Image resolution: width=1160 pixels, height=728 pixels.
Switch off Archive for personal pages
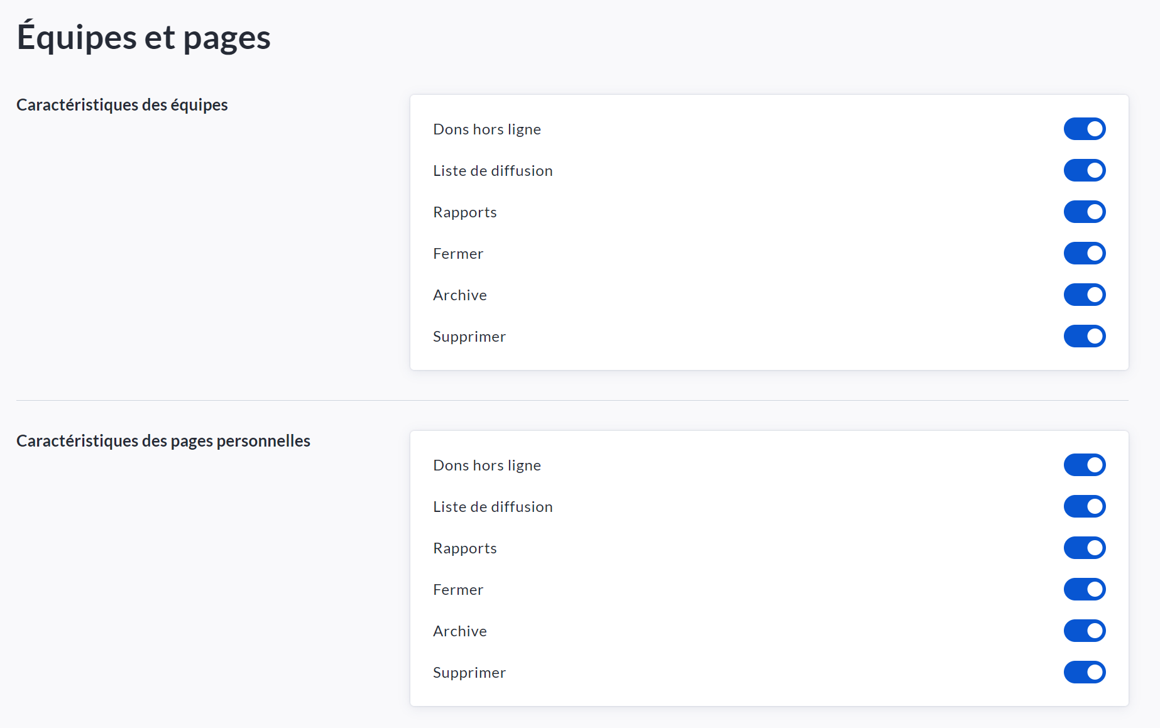click(x=1084, y=631)
